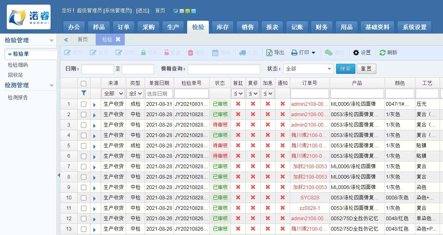Open the 检验细码 sidebar item

tap(18, 65)
